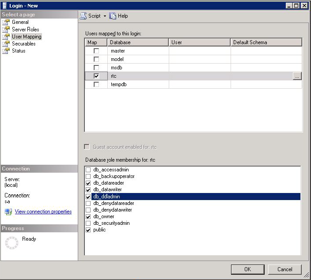The width and height of the screenshot is (311, 280).
Task: Select the db_owner role label
Action: click(103, 216)
